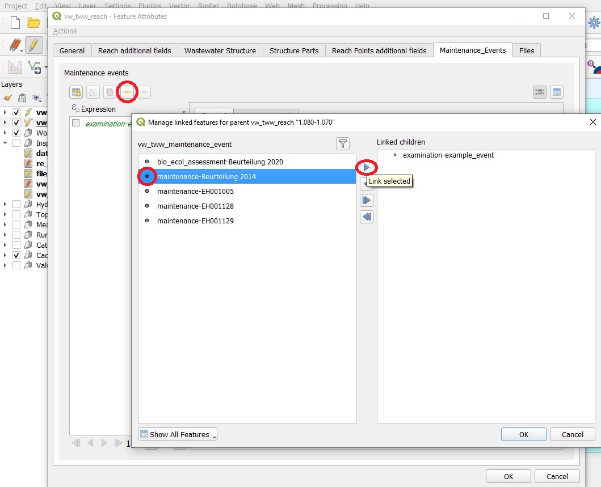Expand the 'Val' layer group

tap(5, 265)
